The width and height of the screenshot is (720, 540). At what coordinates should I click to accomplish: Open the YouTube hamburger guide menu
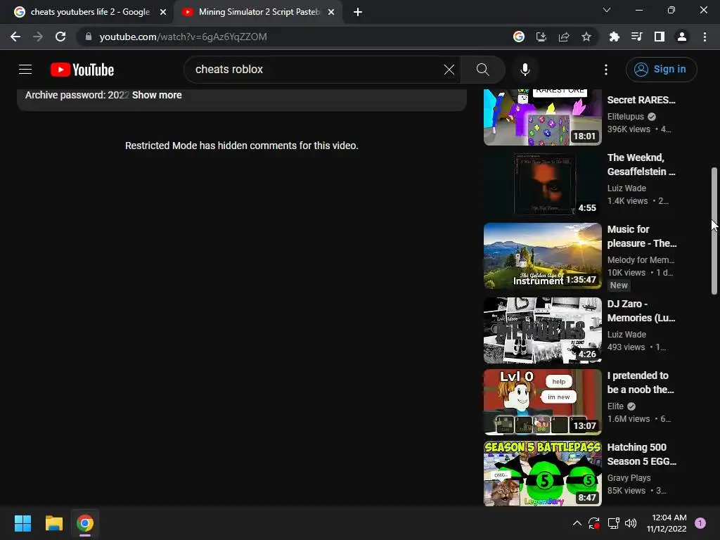coord(25,70)
